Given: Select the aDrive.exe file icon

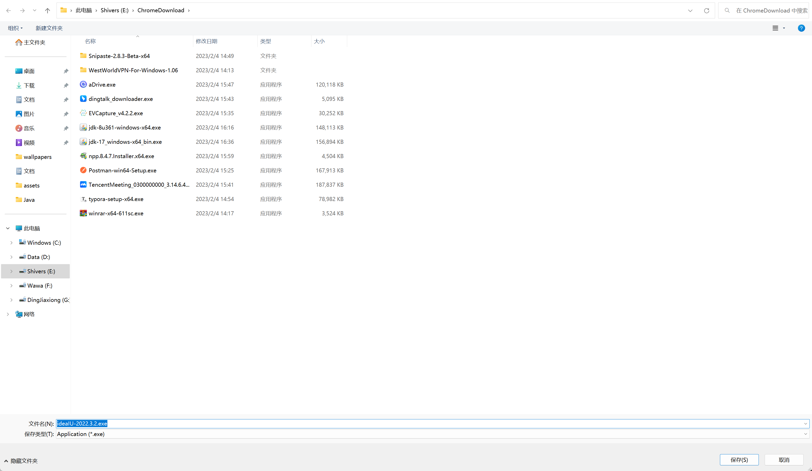Looking at the screenshot, I should [x=83, y=84].
